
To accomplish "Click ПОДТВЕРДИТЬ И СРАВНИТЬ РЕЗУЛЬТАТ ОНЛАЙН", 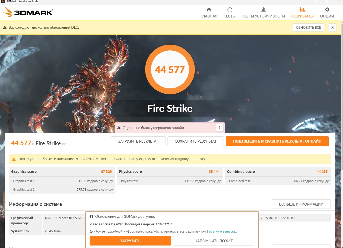I will (x=277, y=141).
